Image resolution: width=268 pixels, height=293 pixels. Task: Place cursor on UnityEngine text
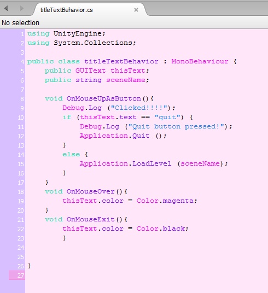pyautogui.click(x=78, y=34)
